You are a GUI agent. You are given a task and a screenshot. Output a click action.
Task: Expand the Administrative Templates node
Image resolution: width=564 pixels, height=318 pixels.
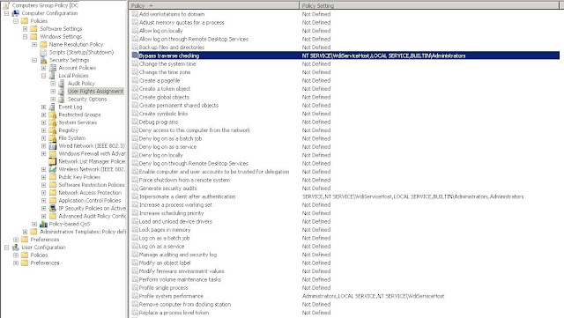pos(26,232)
